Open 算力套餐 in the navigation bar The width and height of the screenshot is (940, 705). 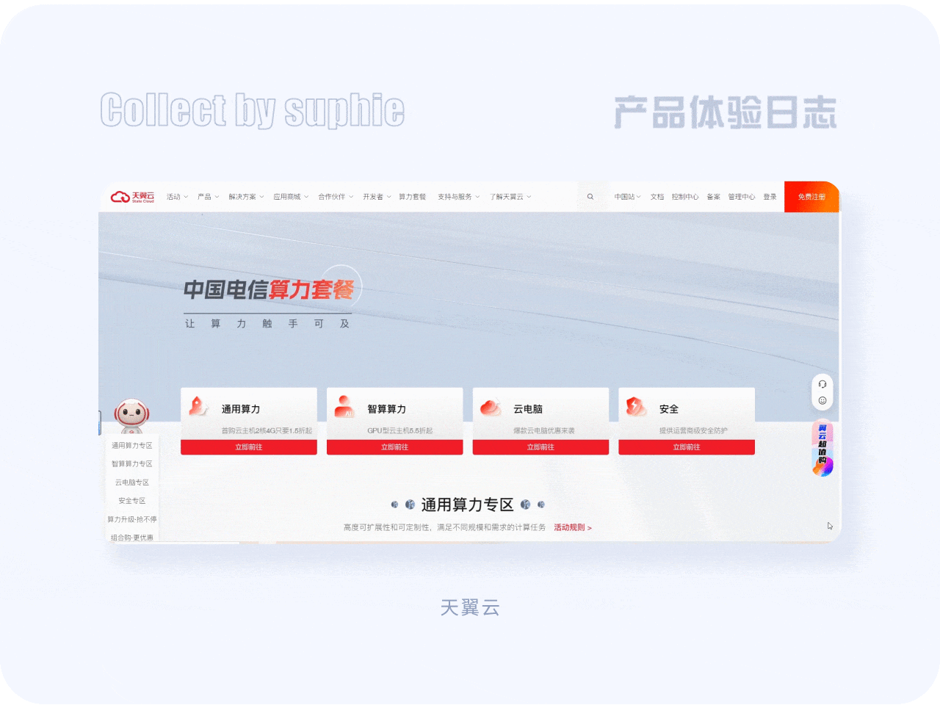pyautogui.click(x=412, y=197)
